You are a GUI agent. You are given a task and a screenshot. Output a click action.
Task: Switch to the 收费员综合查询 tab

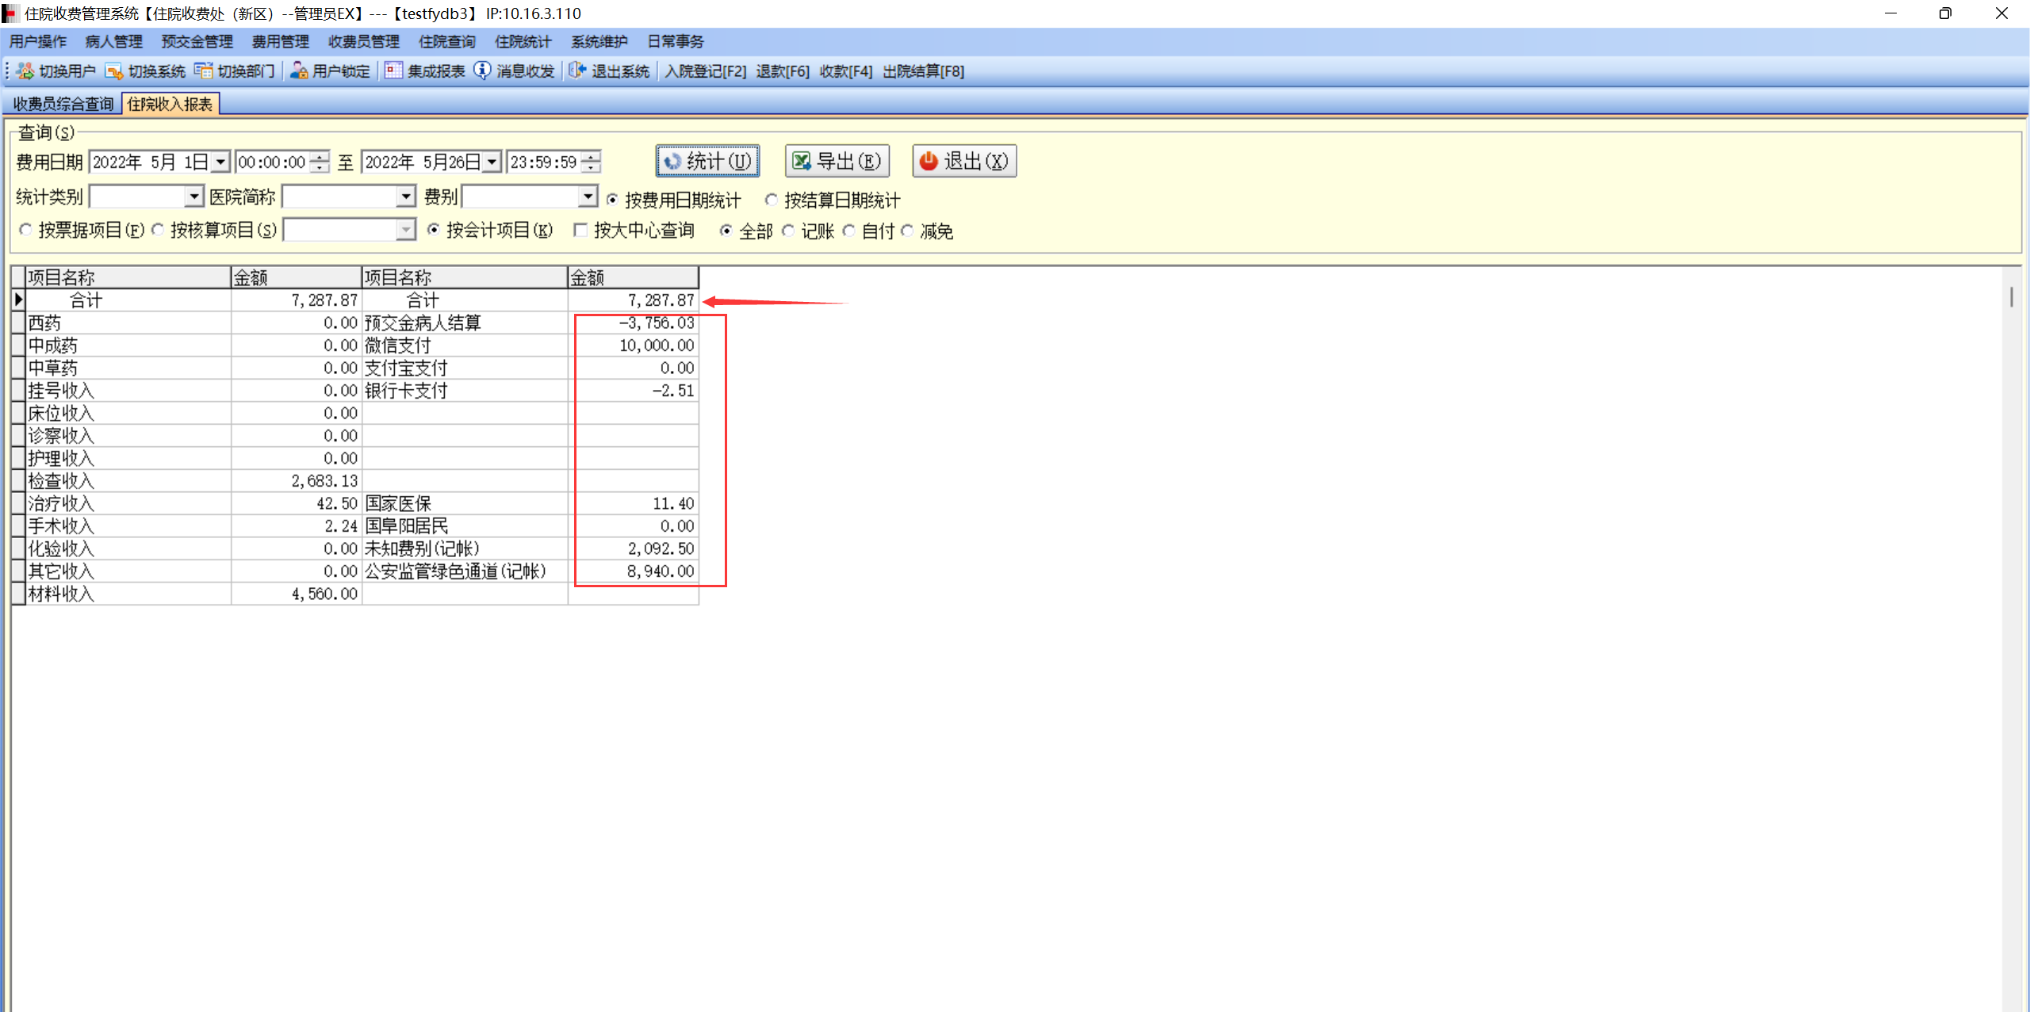coord(63,104)
